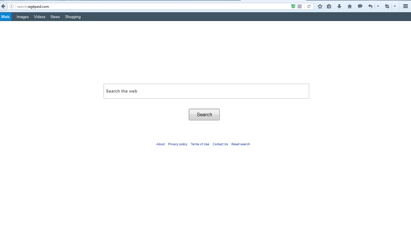411x239 pixels.
Task: Click the Reset search link
Action: click(x=241, y=144)
